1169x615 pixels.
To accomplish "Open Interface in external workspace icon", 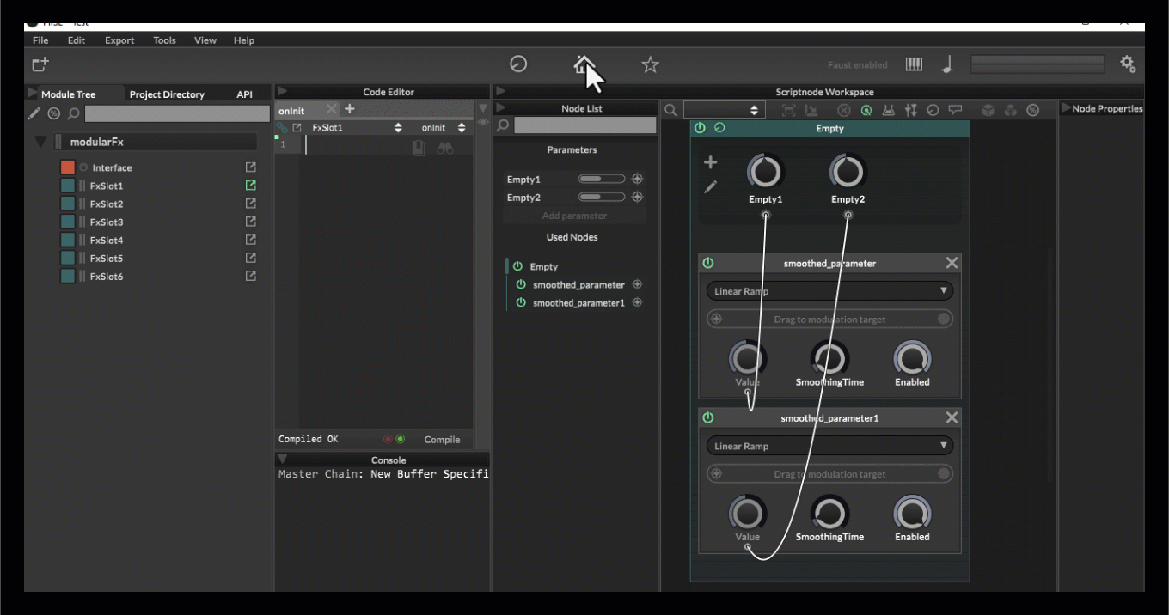I will point(251,167).
